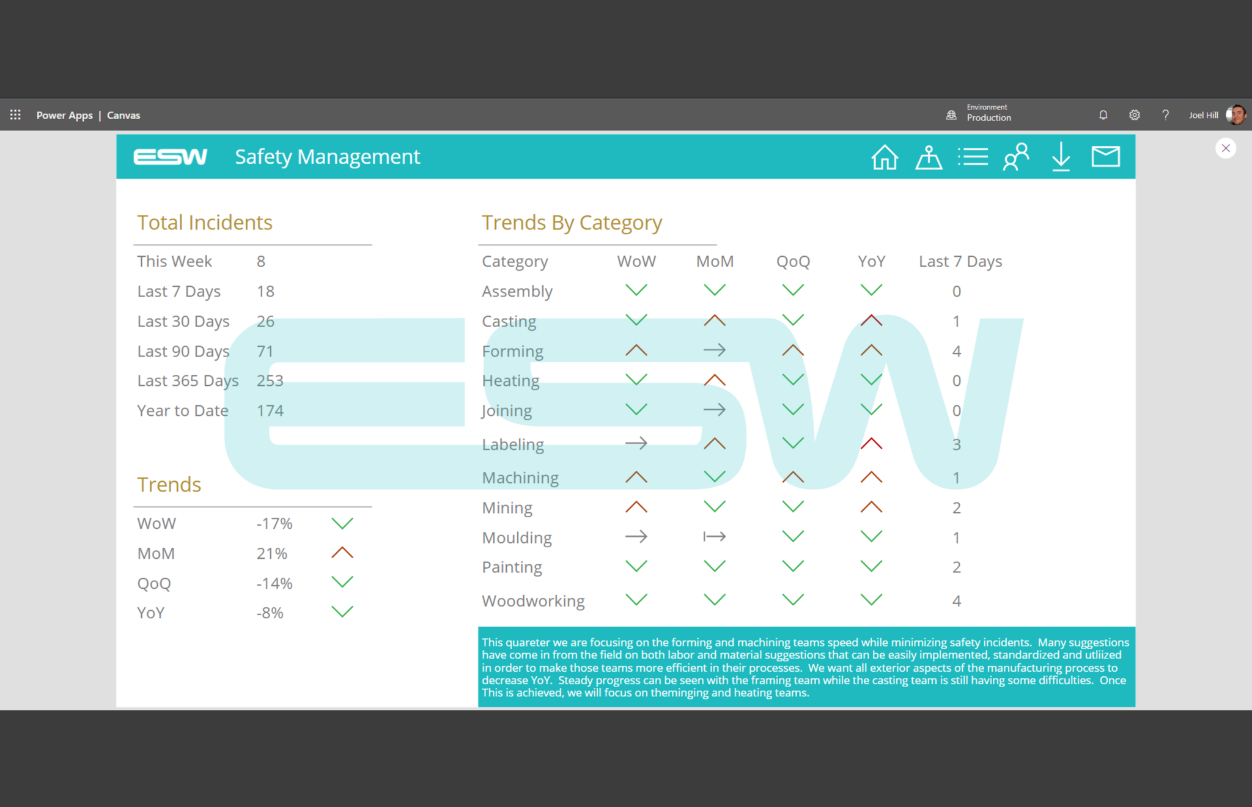Open the incidents map pin icon
Viewport: 1252px width, 807px height.
(x=929, y=157)
